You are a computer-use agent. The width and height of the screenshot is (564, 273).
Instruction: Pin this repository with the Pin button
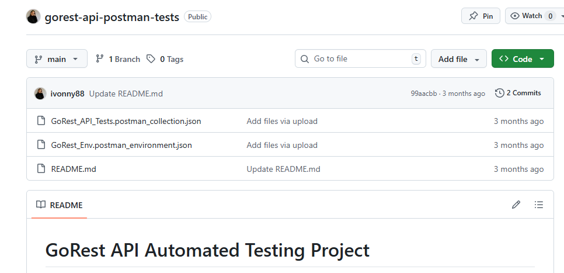pyautogui.click(x=481, y=16)
